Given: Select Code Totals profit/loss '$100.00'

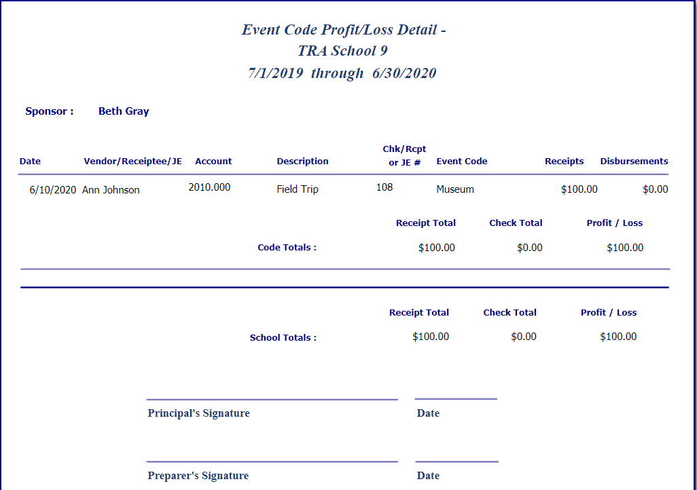Looking at the screenshot, I should [x=625, y=248].
